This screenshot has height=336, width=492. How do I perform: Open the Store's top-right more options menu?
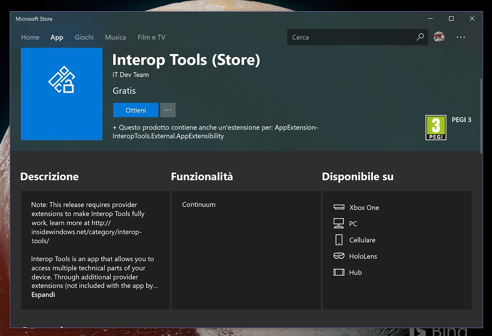(461, 37)
